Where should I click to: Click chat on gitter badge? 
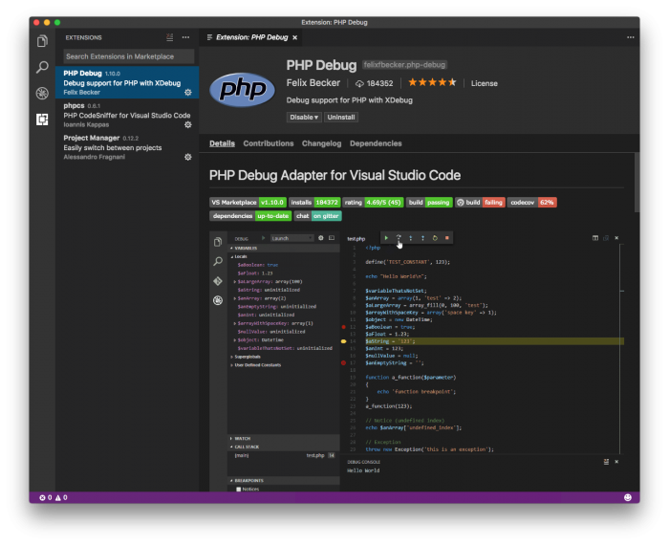[x=318, y=216]
